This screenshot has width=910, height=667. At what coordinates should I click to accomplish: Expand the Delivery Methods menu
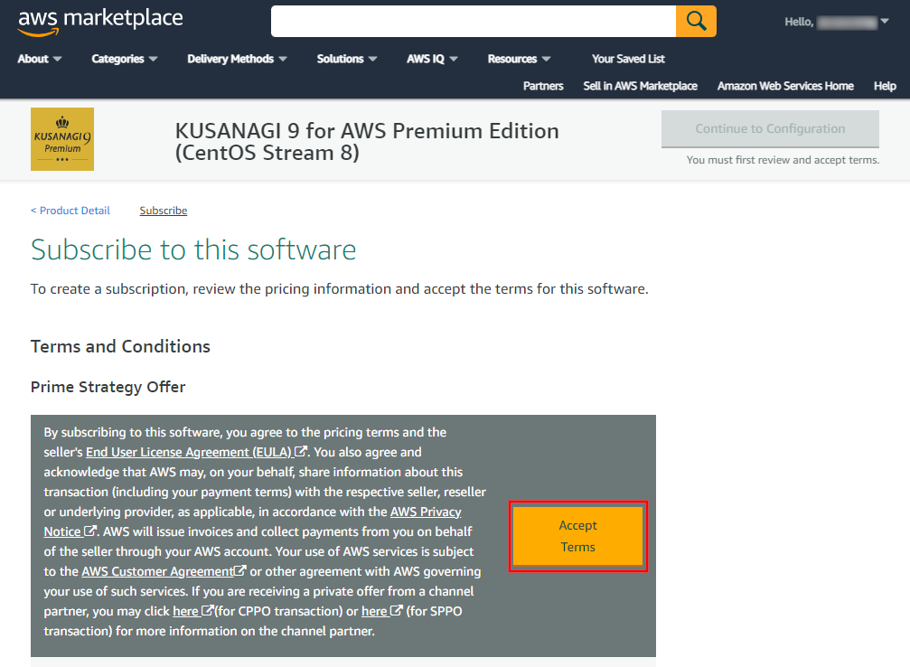(237, 59)
